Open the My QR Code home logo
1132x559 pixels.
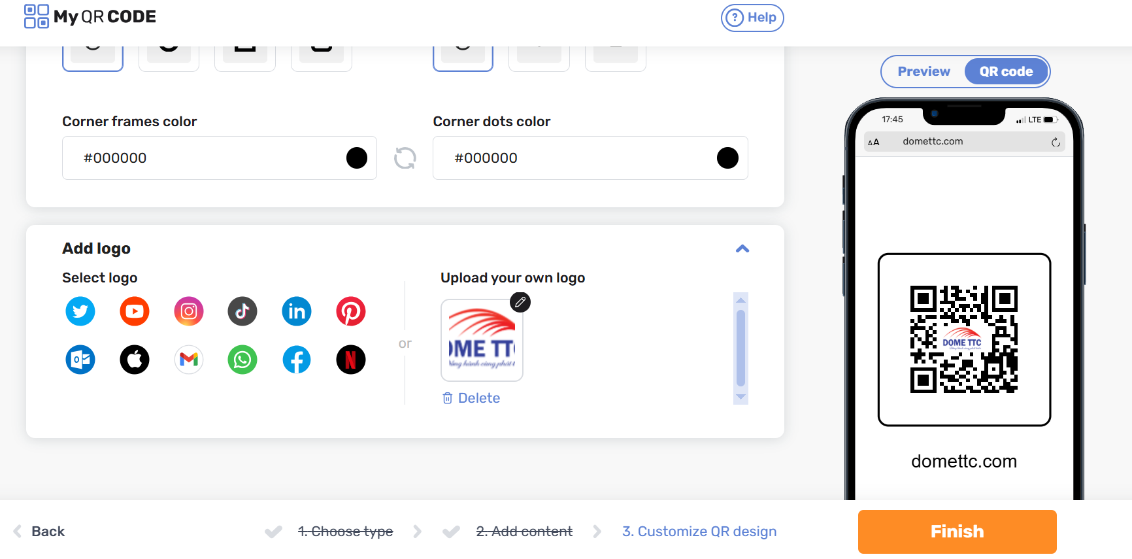(90, 16)
